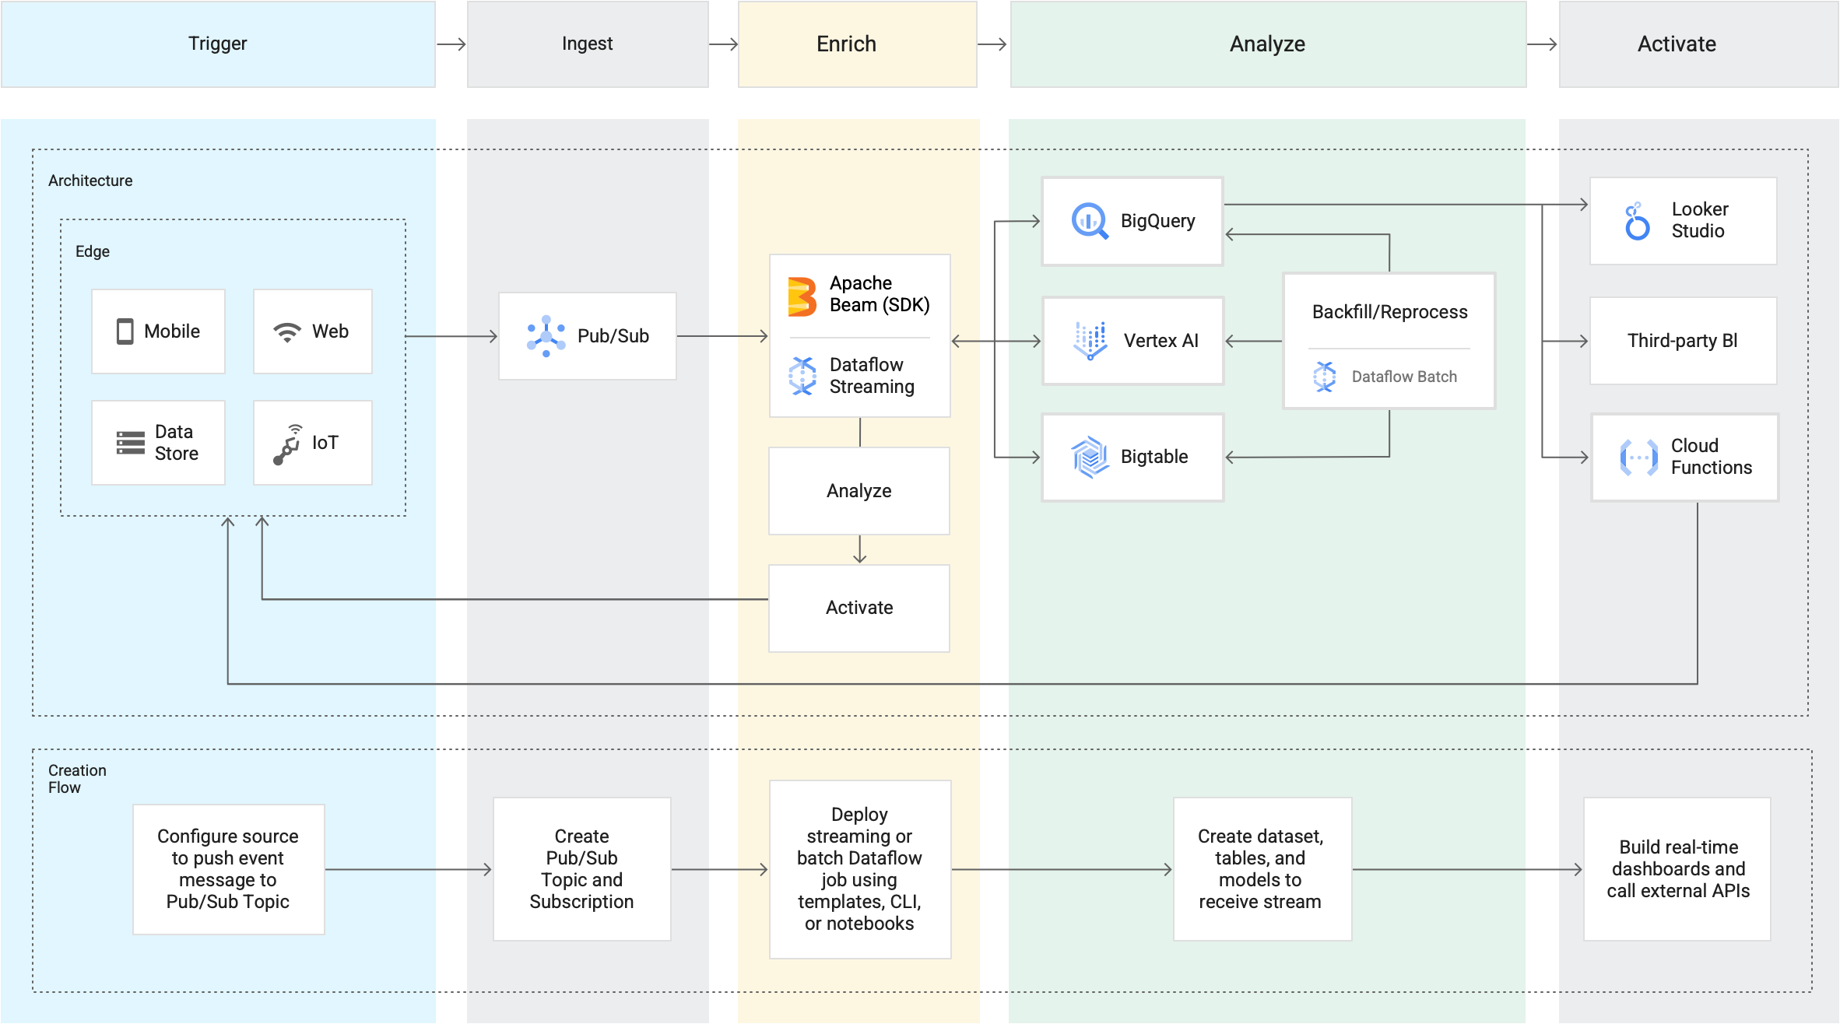Click the Web wifi icon
The height and width of the screenshot is (1024, 1840).
tap(287, 331)
